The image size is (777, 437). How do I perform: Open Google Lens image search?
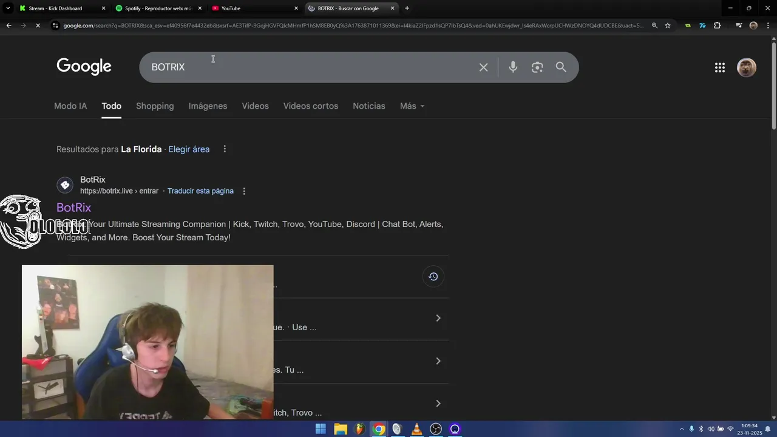coord(537,67)
